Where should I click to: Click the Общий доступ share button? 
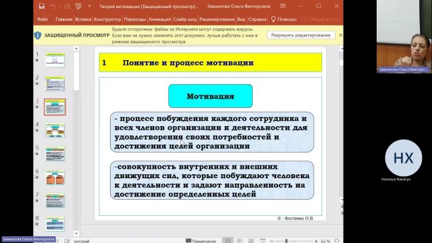pyautogui.click(x=321, y=20)
